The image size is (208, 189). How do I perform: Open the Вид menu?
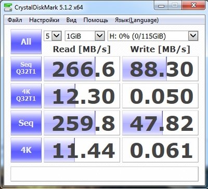click(71, 20)
